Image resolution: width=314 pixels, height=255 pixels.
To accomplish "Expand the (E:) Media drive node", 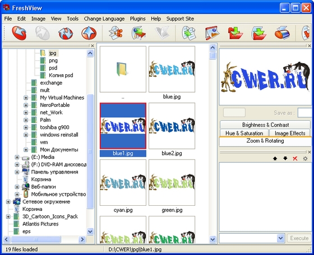I will 17,157.
